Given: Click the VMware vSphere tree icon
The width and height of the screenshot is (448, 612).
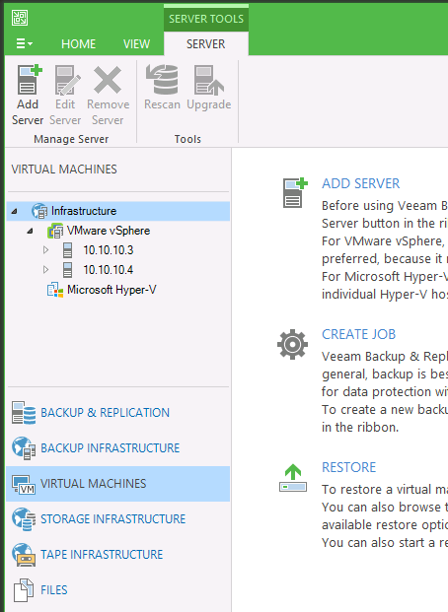Looking at the screenshot, I should point(55,231).
